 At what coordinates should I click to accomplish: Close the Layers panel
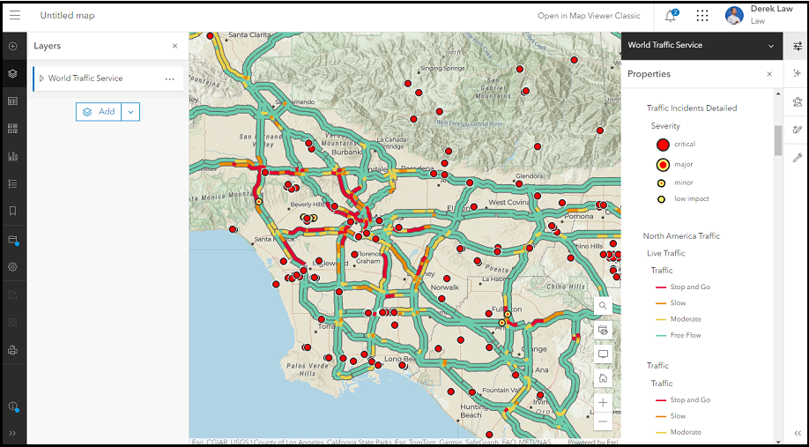click(x=174, y=46)
